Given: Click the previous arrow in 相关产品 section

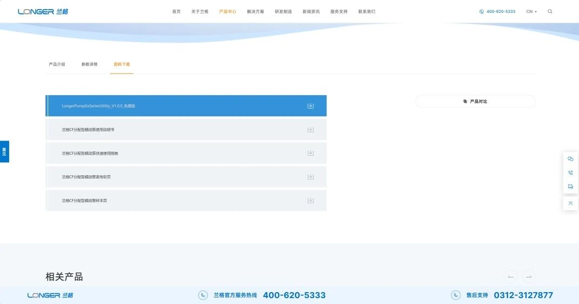Looking at the screenshot, I should pyautogui.click(x=511, y=277).
